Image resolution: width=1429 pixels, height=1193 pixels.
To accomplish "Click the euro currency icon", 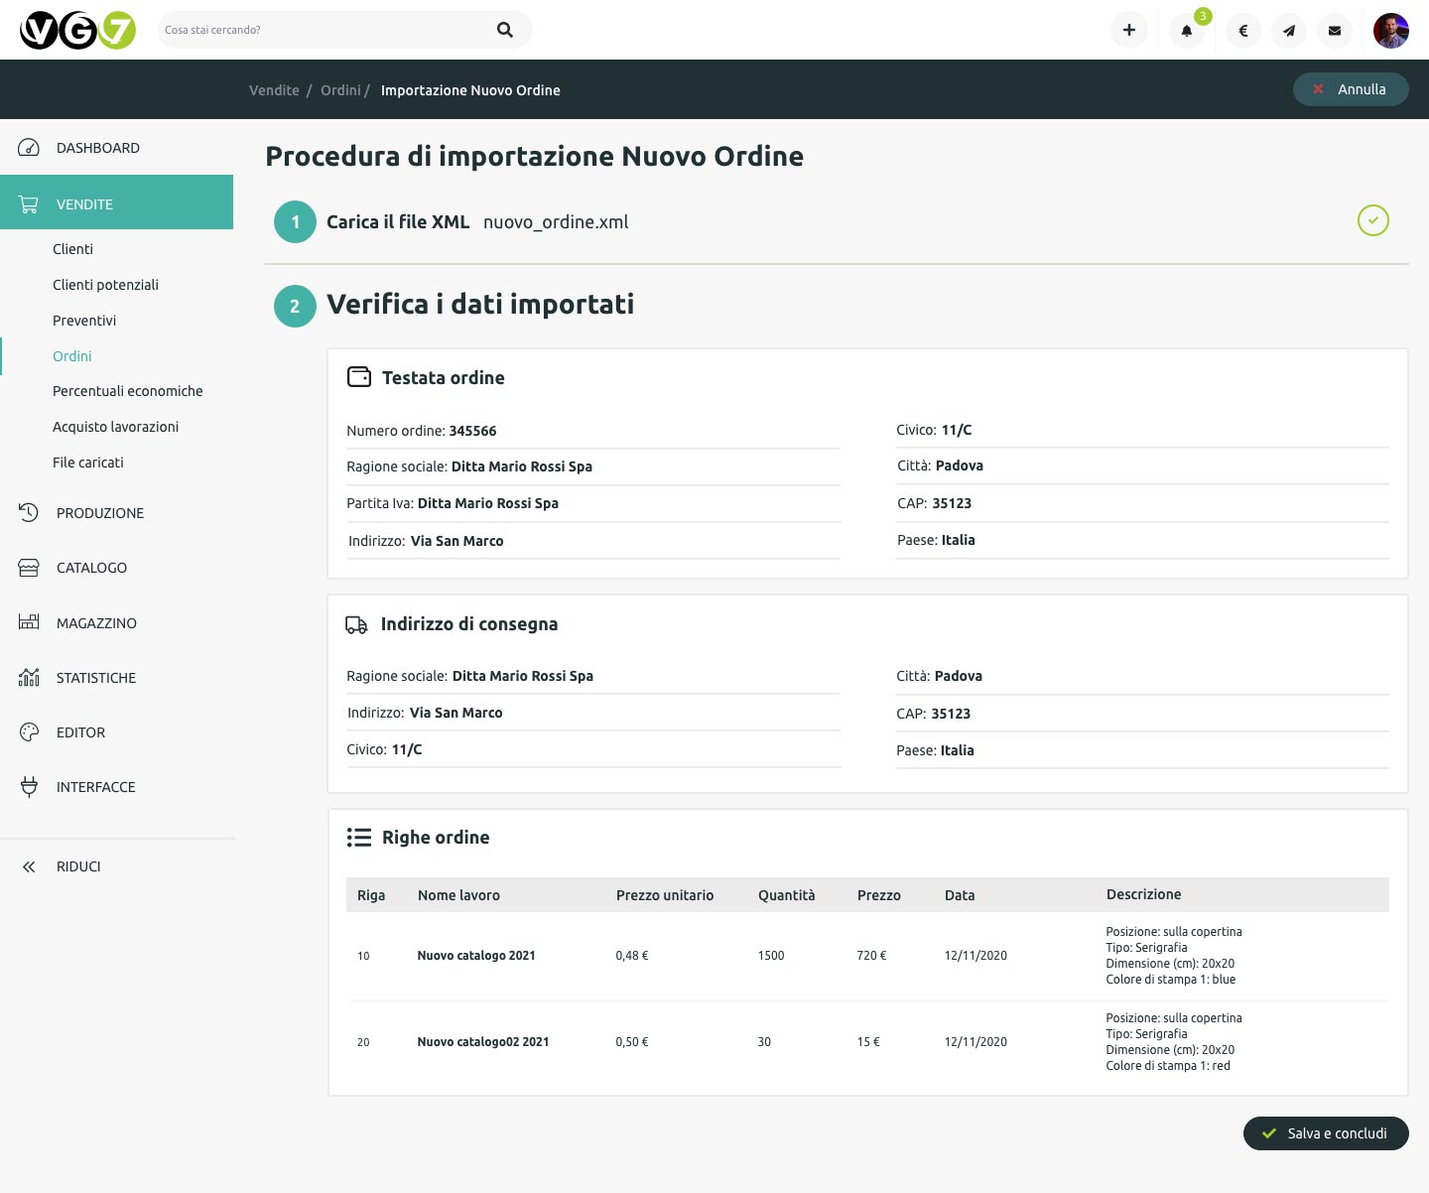I will click(1242, 31).
